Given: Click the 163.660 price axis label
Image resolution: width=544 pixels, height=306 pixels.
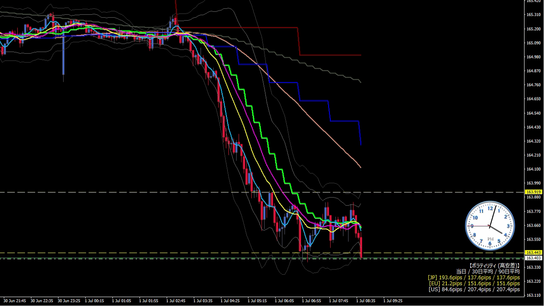Looking at the screenshot, I should click(x=533, y=225).
